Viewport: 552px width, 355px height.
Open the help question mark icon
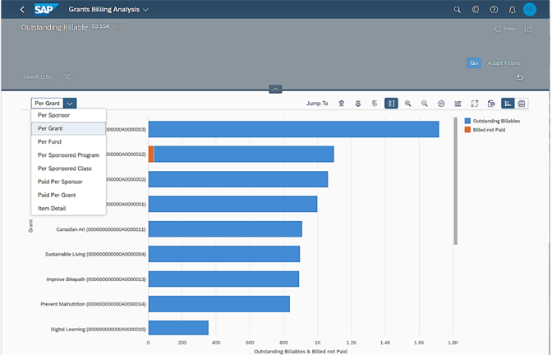pos(494,10)
